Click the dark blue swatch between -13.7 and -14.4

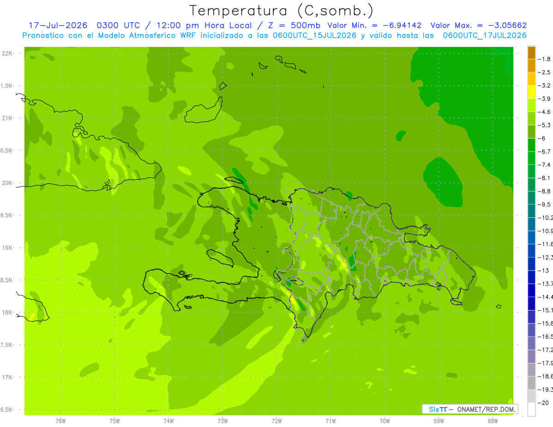531,290
